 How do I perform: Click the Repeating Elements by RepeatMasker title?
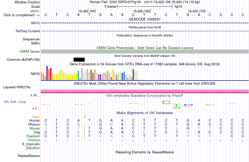pyautogui.click(x=145, y=152)
